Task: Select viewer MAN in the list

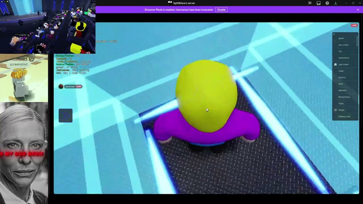Action: [x=341, y=84]
